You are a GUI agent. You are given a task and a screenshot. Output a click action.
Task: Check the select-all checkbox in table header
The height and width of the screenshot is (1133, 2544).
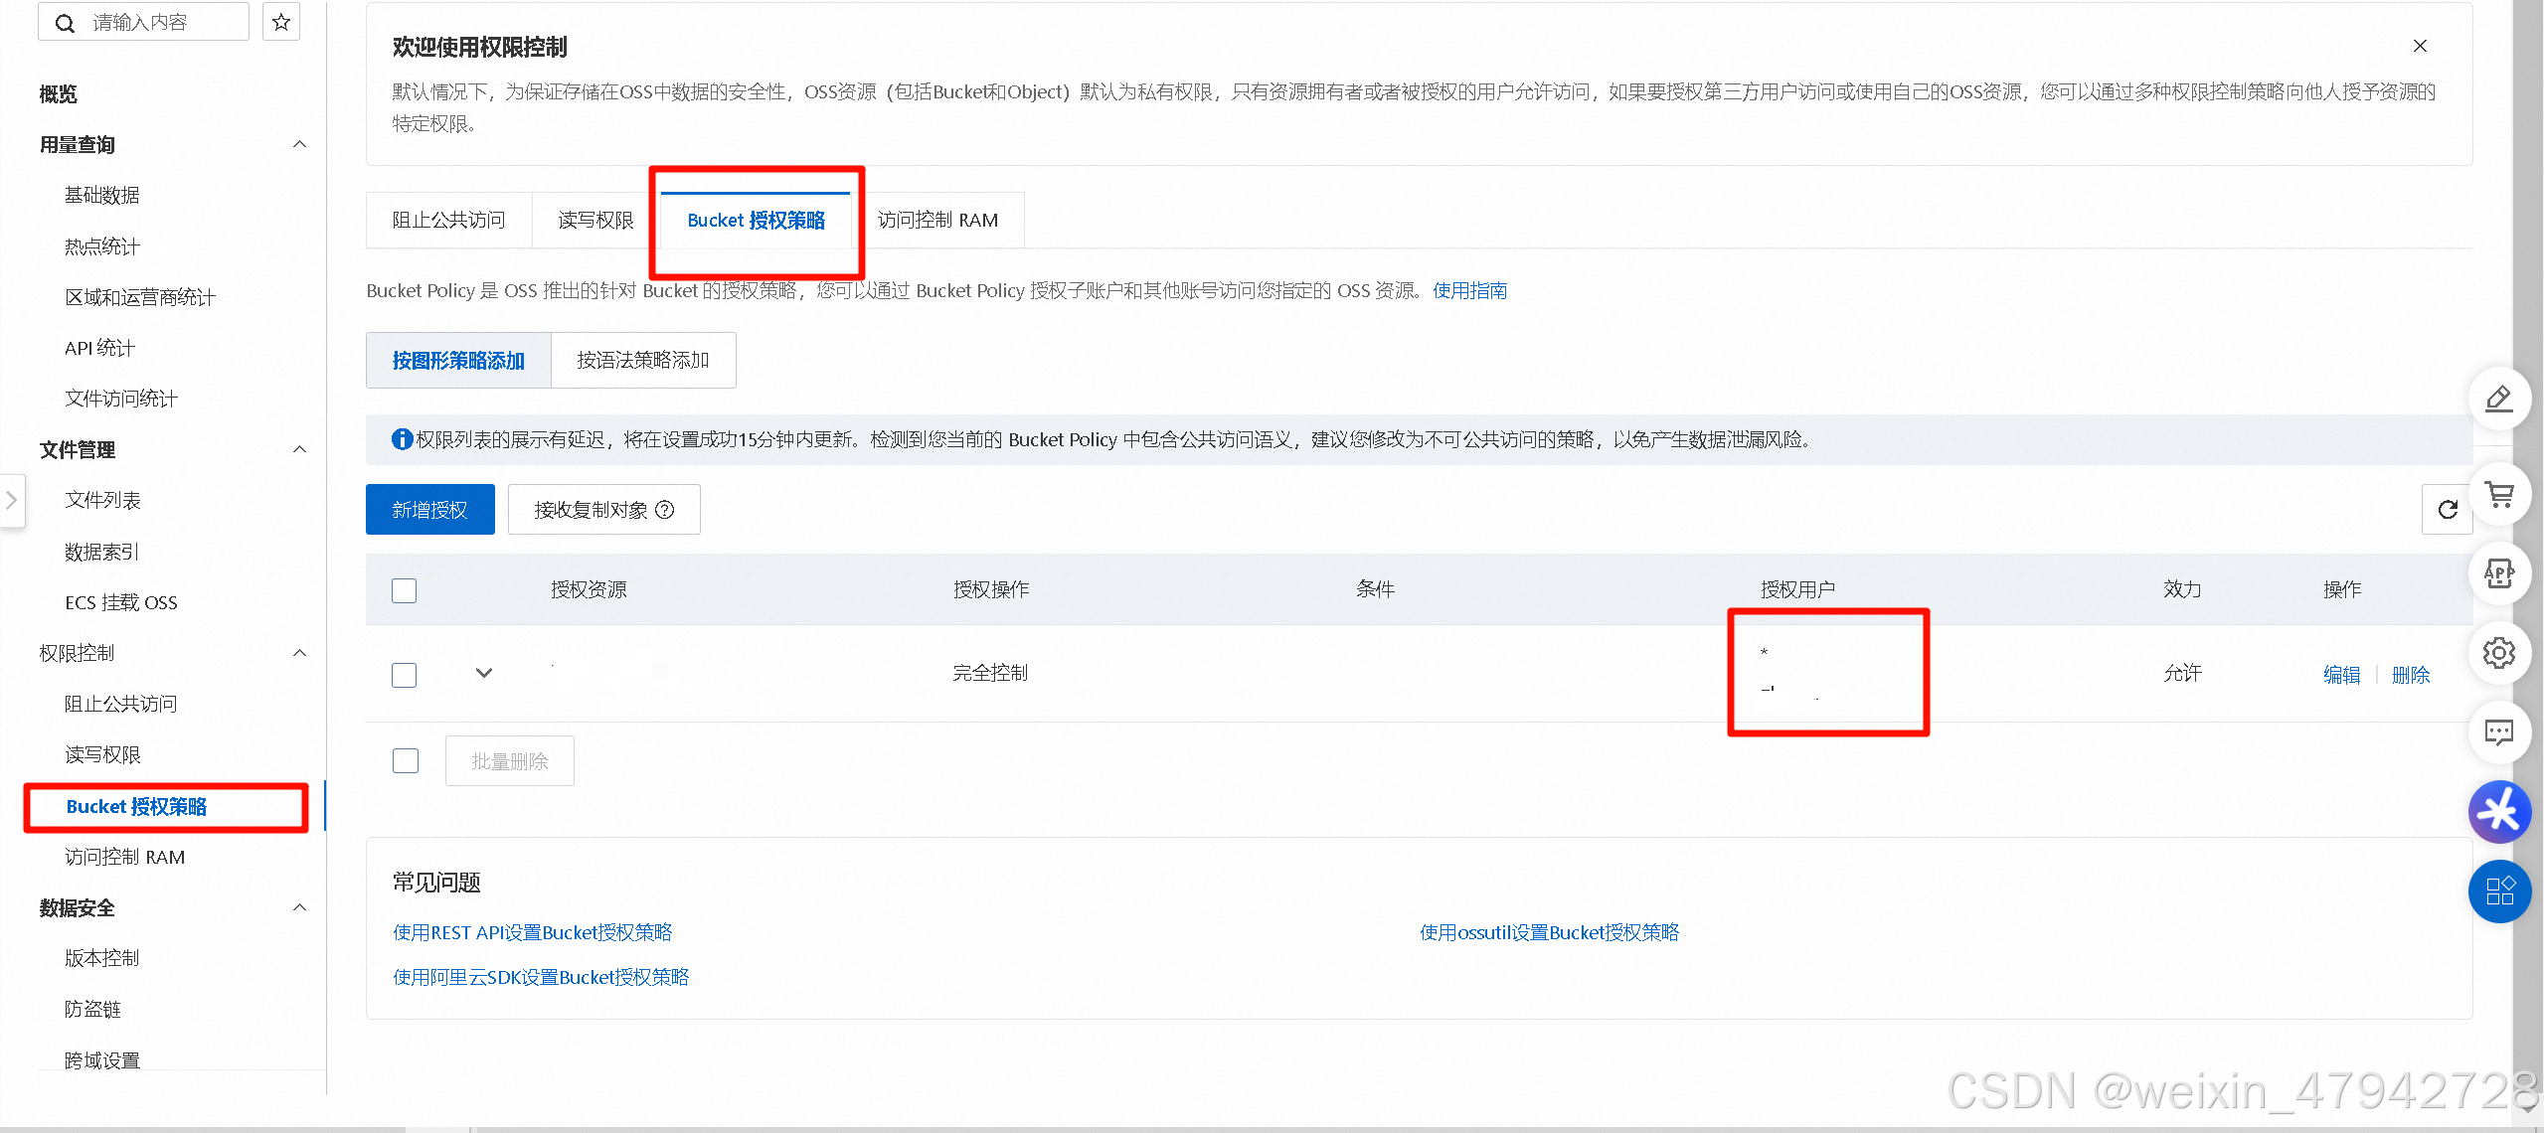click(405, 590)
